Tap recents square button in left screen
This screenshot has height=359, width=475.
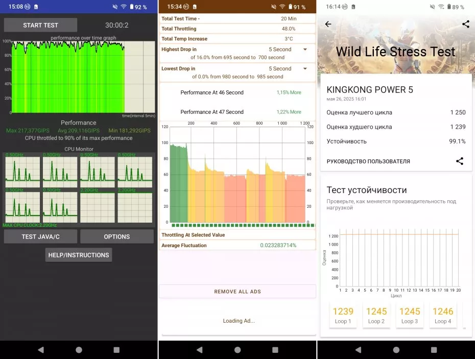click(116, 350)
